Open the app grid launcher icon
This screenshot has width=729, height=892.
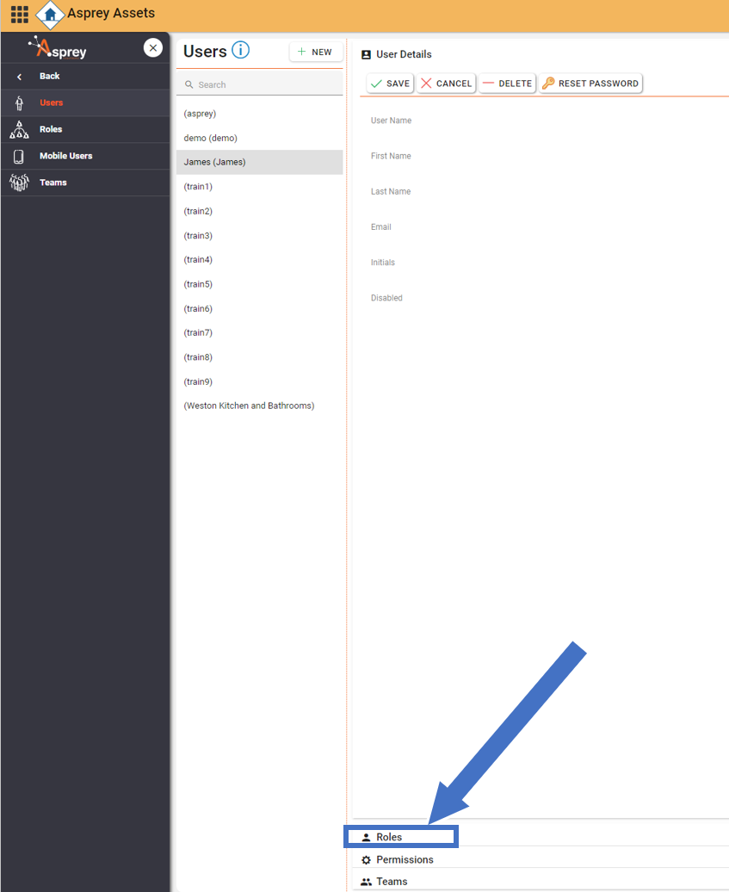coord(19,15)
